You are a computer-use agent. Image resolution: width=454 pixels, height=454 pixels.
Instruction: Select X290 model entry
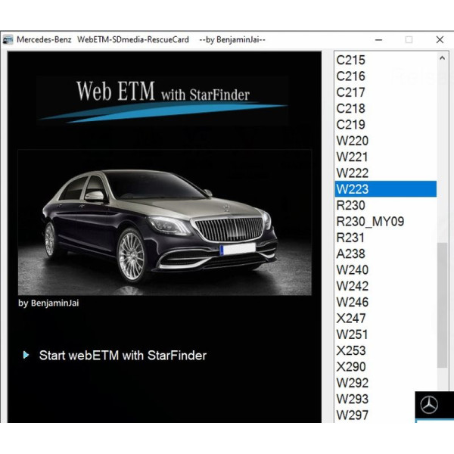click(x=351, y=367)
